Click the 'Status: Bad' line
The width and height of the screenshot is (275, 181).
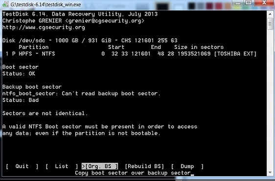pos(21,100)
